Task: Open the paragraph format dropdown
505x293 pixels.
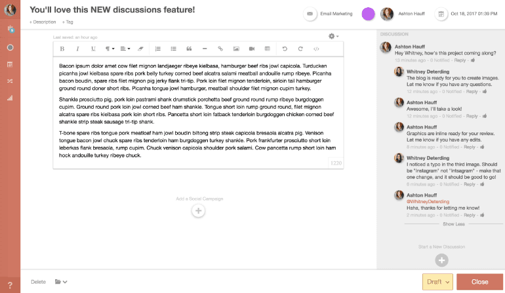Action: (x=110, y=49)
